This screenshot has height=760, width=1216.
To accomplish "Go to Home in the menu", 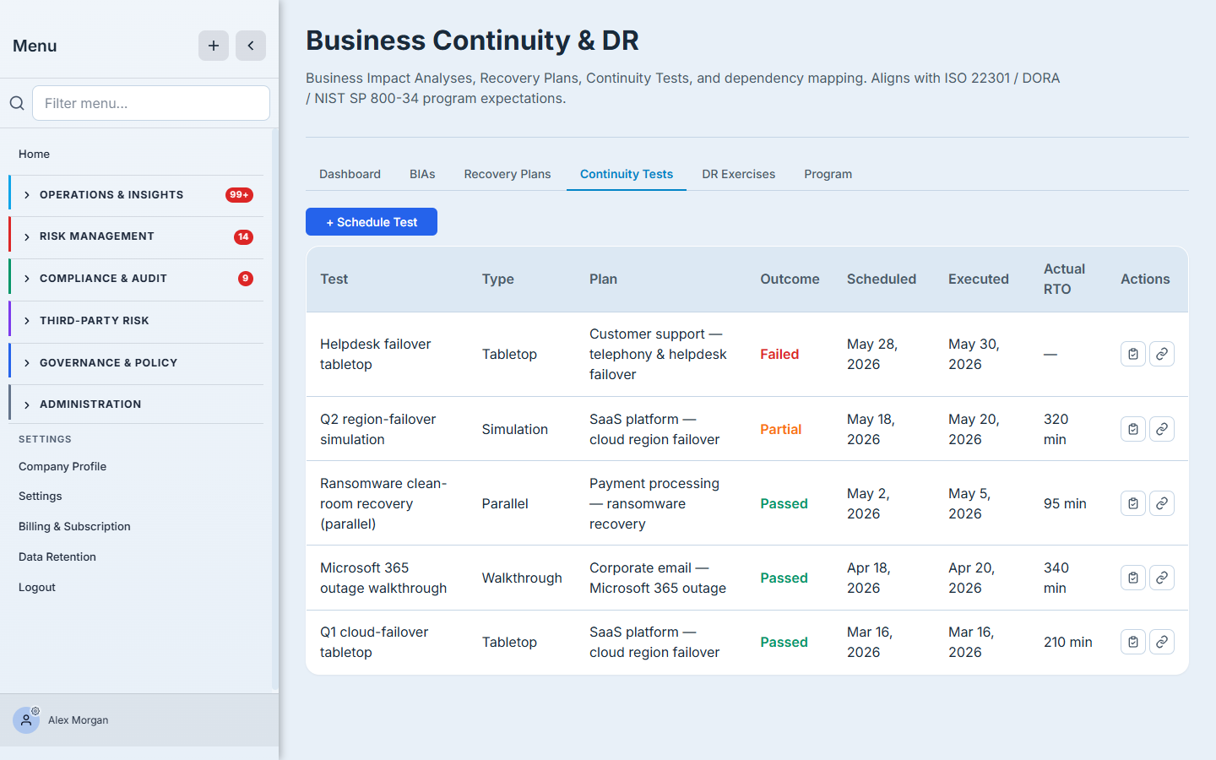I will [34, 154].
